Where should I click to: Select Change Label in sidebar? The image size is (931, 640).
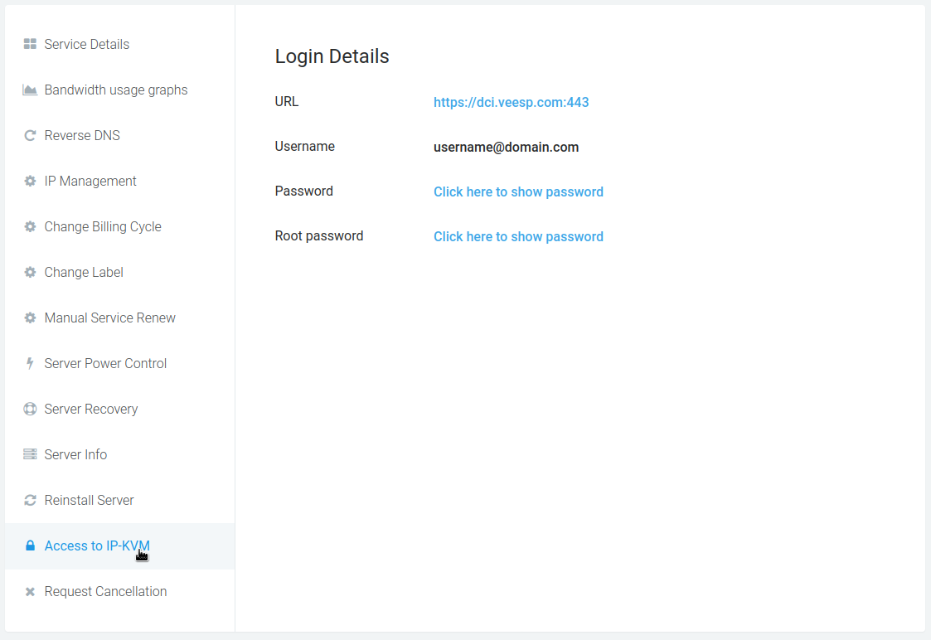[84, 272]
